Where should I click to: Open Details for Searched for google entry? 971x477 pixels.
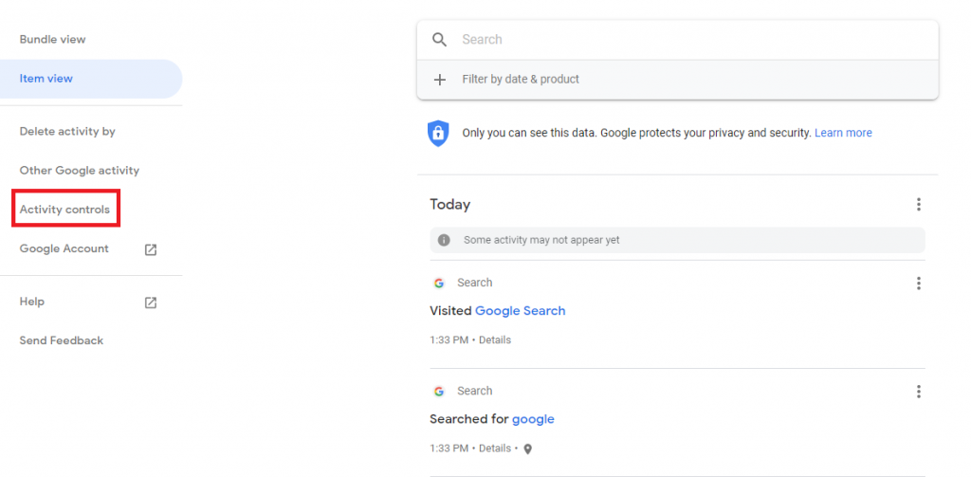click(x=495, y=449)
